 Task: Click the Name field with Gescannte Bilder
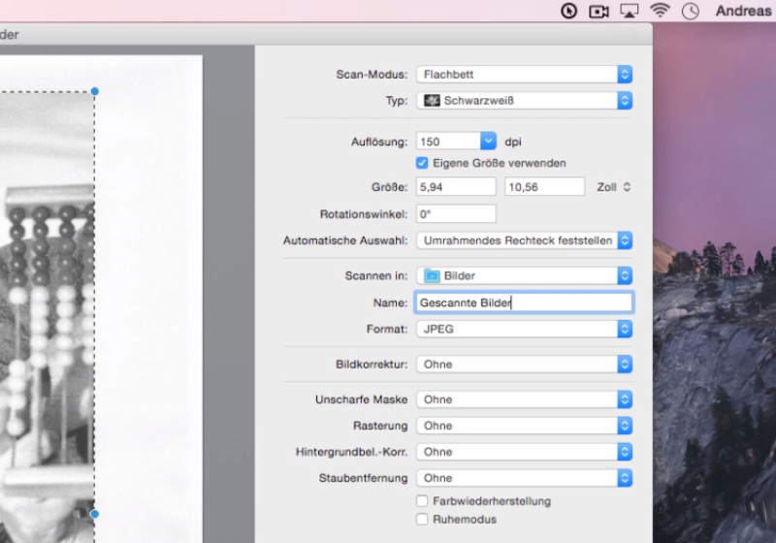(x=524, y=303)
